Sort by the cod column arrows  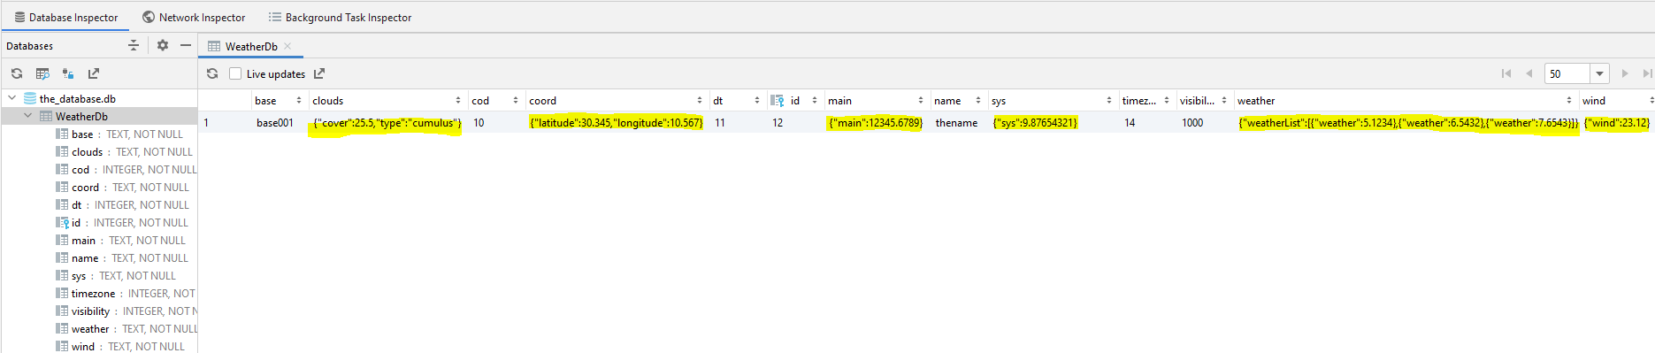point(516,101)
